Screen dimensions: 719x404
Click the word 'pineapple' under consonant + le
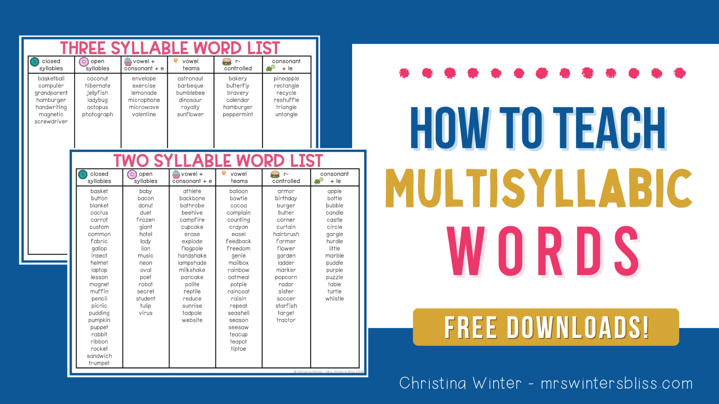(286, 79)
